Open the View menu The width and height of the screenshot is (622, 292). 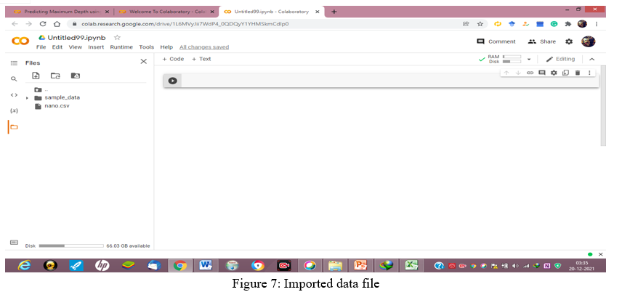pos(76,46)
